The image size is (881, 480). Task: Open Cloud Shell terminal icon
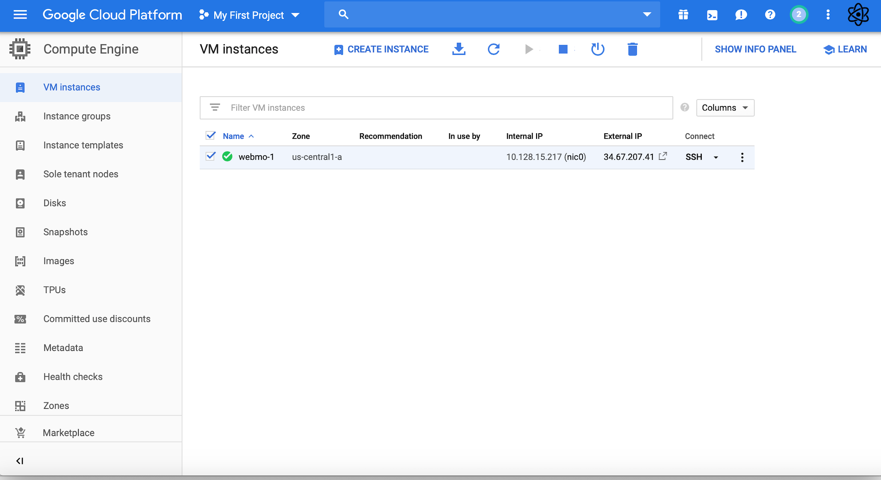tap(712, 15)
